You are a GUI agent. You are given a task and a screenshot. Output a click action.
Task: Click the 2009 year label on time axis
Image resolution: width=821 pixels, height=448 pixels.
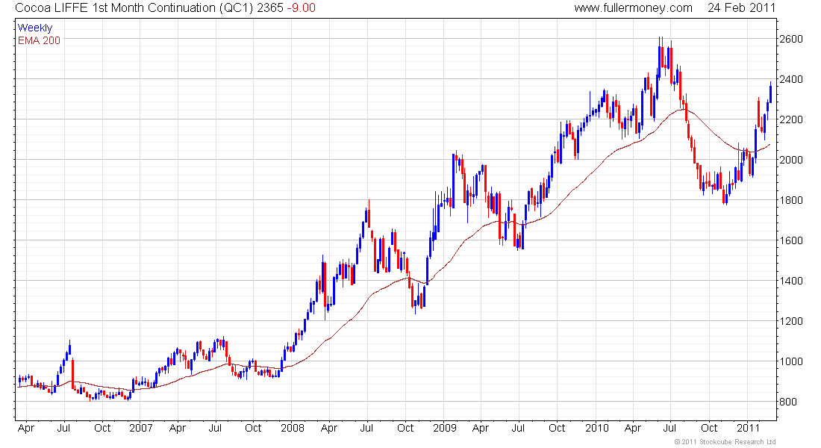pos(445,428)
